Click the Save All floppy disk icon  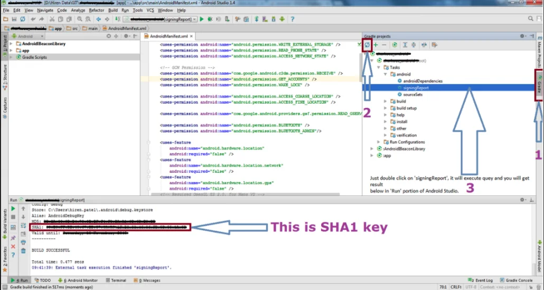point(14,19)
